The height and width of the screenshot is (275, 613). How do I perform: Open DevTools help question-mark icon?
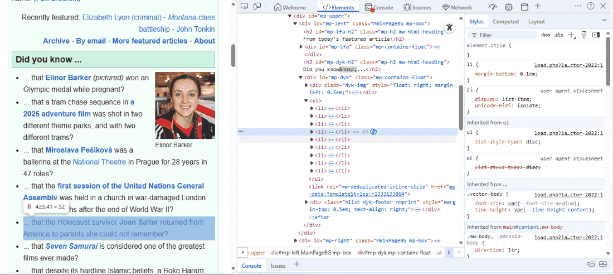click(x=591, y=6)
